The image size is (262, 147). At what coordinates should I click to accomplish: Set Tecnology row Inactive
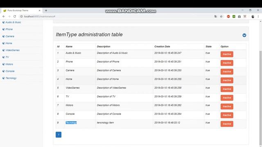227,124
